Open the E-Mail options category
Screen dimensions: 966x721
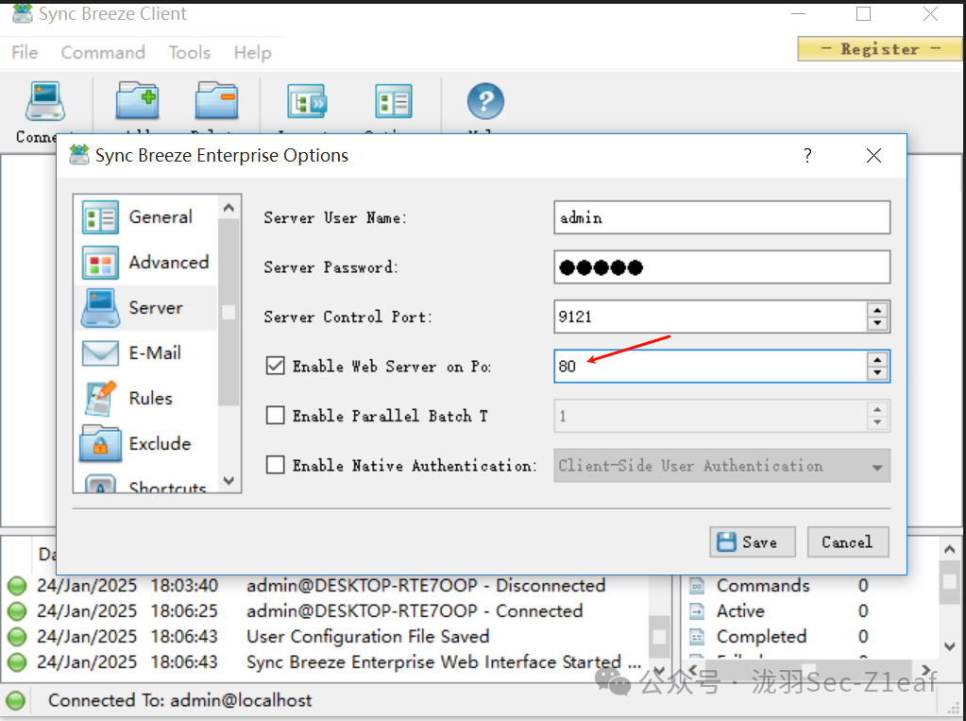145,352
